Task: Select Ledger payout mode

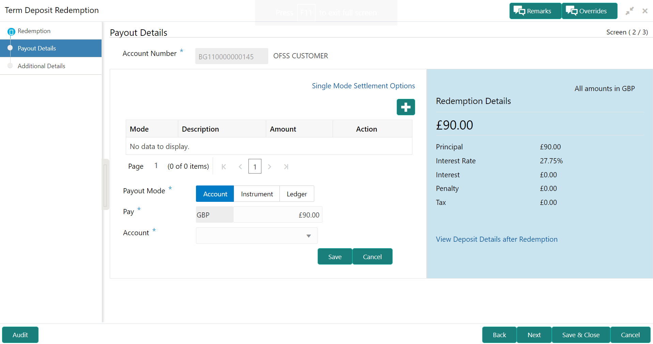Action: 297,194
